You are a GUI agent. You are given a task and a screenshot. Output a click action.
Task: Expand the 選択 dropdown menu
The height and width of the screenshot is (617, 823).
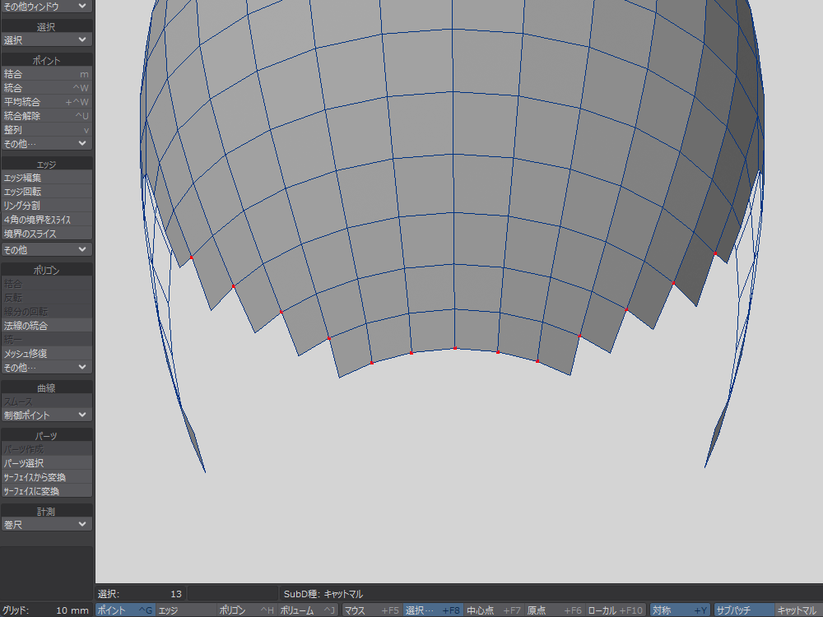coord(46,39)
